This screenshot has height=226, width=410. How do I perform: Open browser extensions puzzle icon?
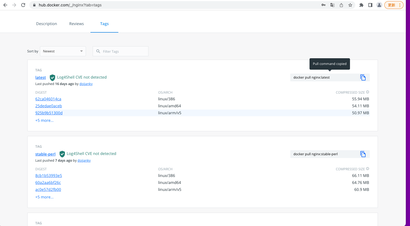click(x=361, y=5)
